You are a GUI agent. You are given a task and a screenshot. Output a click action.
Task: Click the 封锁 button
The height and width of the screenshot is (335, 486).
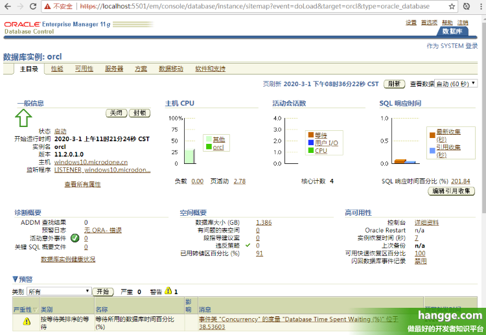pyautogui.click(x=139, y=113)
